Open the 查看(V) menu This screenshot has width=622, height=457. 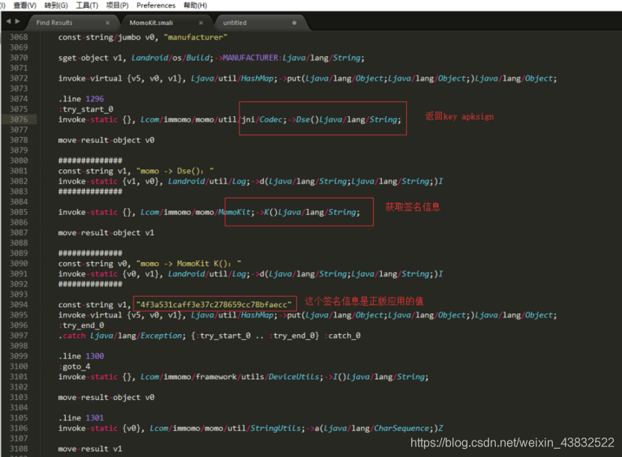(x=25, y=5)
